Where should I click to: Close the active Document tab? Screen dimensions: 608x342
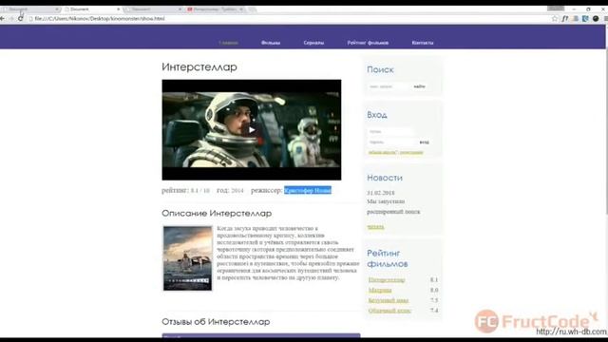[118, 9]
